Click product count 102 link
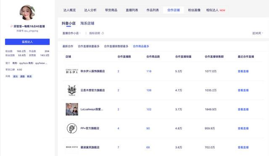This screenshot has width=269, height=156. point(149,109)
